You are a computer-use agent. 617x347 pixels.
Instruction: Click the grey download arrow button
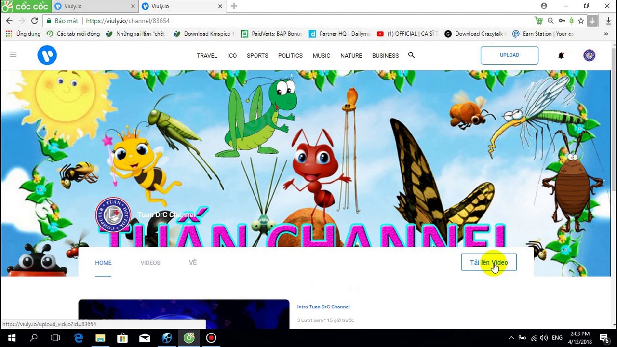click(x=592, y=21)
